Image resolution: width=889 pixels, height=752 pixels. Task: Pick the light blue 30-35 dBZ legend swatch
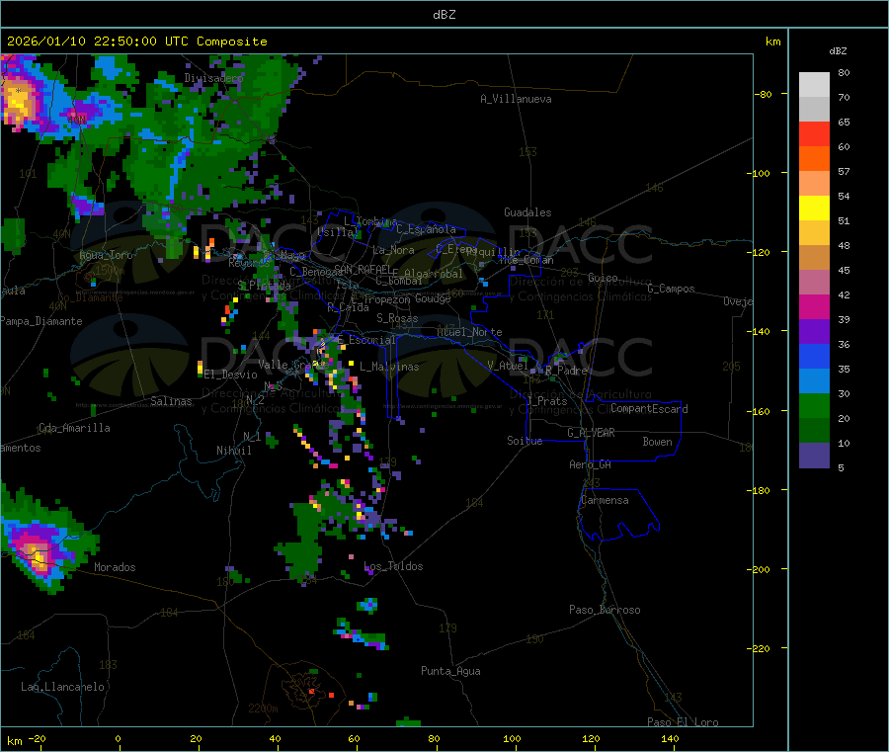click(814, 381)
